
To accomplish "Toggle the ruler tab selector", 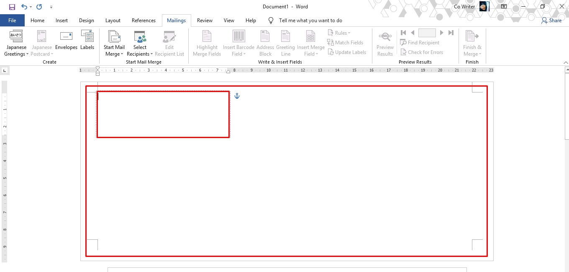I will [x=5, y=70].
